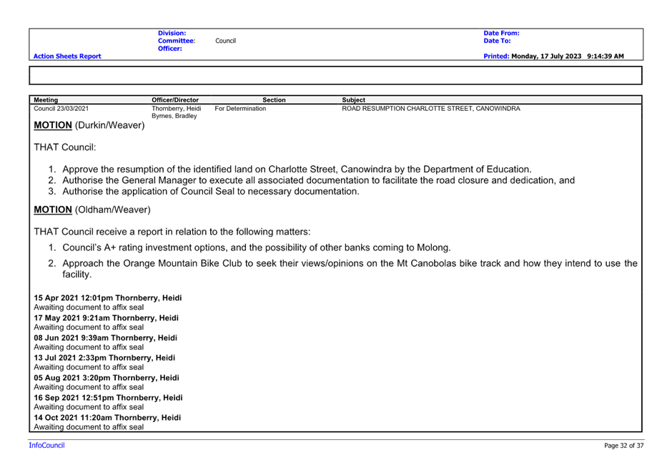Click the 'Action Sheets Report' title
The width and height of the screenshot is (672, 475).
pos(67,57)
